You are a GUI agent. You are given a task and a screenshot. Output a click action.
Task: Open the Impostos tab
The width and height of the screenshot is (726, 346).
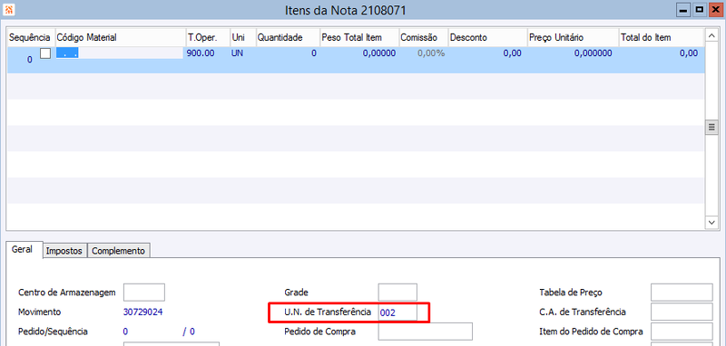tap(64, 251)
